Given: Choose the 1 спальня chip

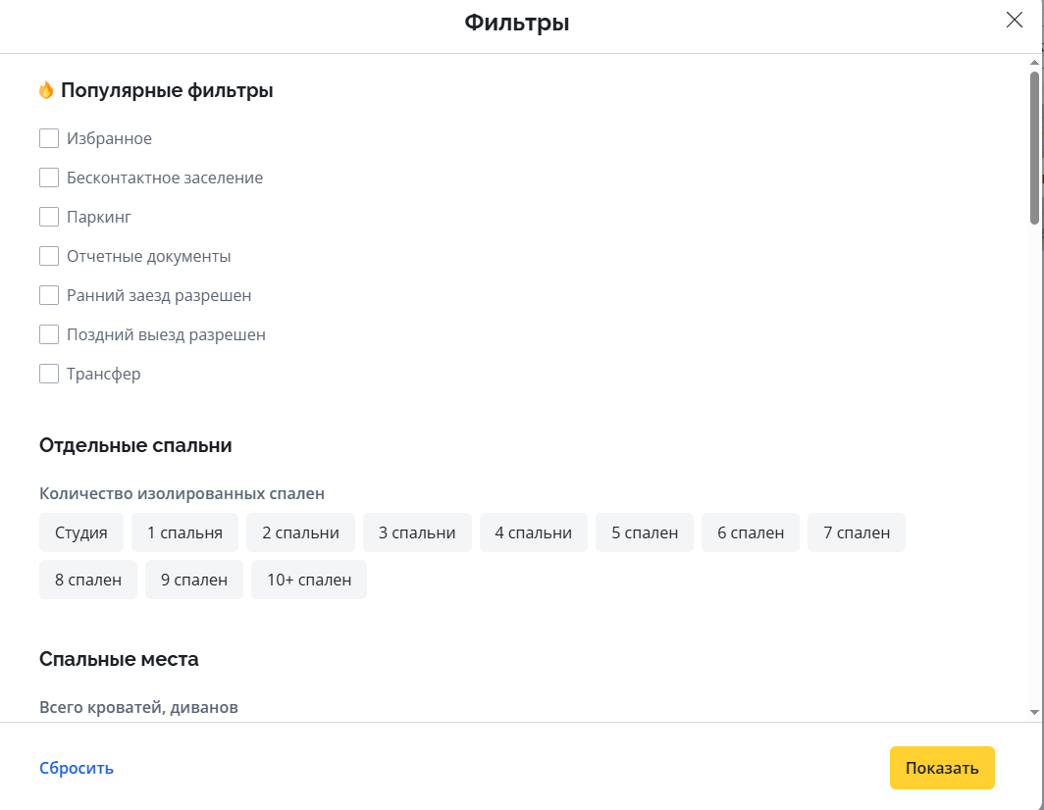Looking at the screenshot, I should point(184,532).
